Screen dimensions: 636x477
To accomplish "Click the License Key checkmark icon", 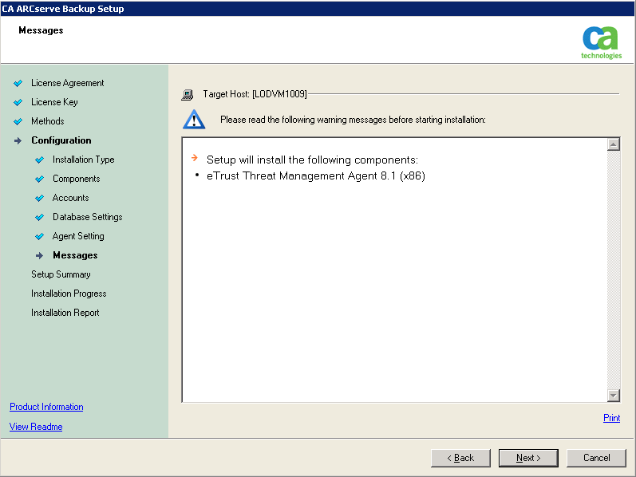I will [18, 102].
